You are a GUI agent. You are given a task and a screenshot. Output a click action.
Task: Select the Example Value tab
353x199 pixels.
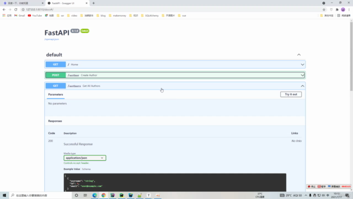click(x=72, y=169)
